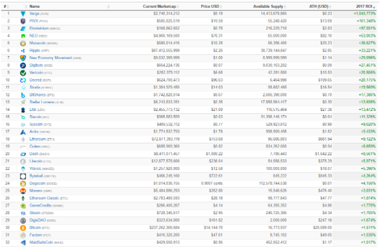Open the Verge coin link
This screenshot has width=379, height=249.
click(x=34, y=14)
